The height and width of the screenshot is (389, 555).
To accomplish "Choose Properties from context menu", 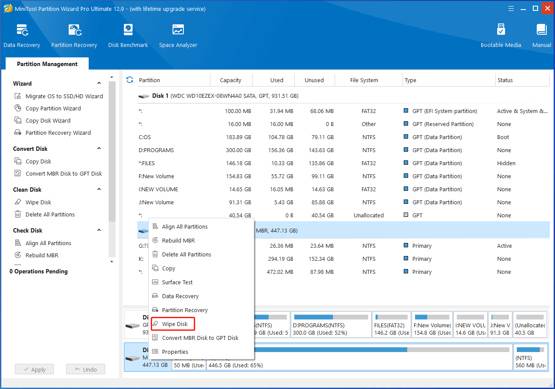I will pos(201,352).
